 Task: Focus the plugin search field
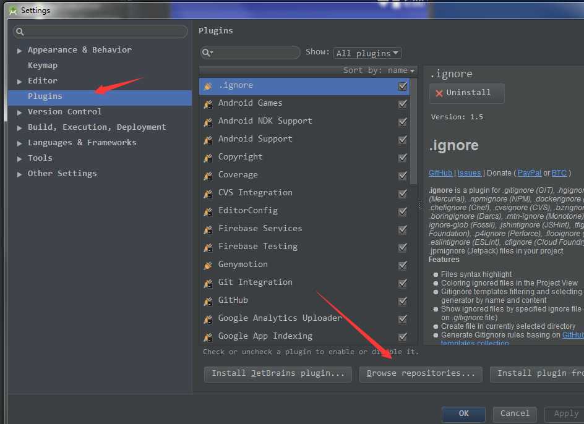250,53
